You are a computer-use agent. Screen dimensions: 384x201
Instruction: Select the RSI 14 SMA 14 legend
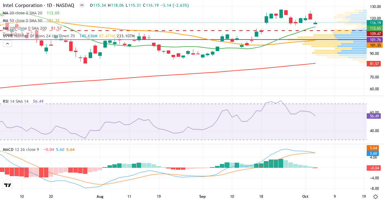(16, 101)
